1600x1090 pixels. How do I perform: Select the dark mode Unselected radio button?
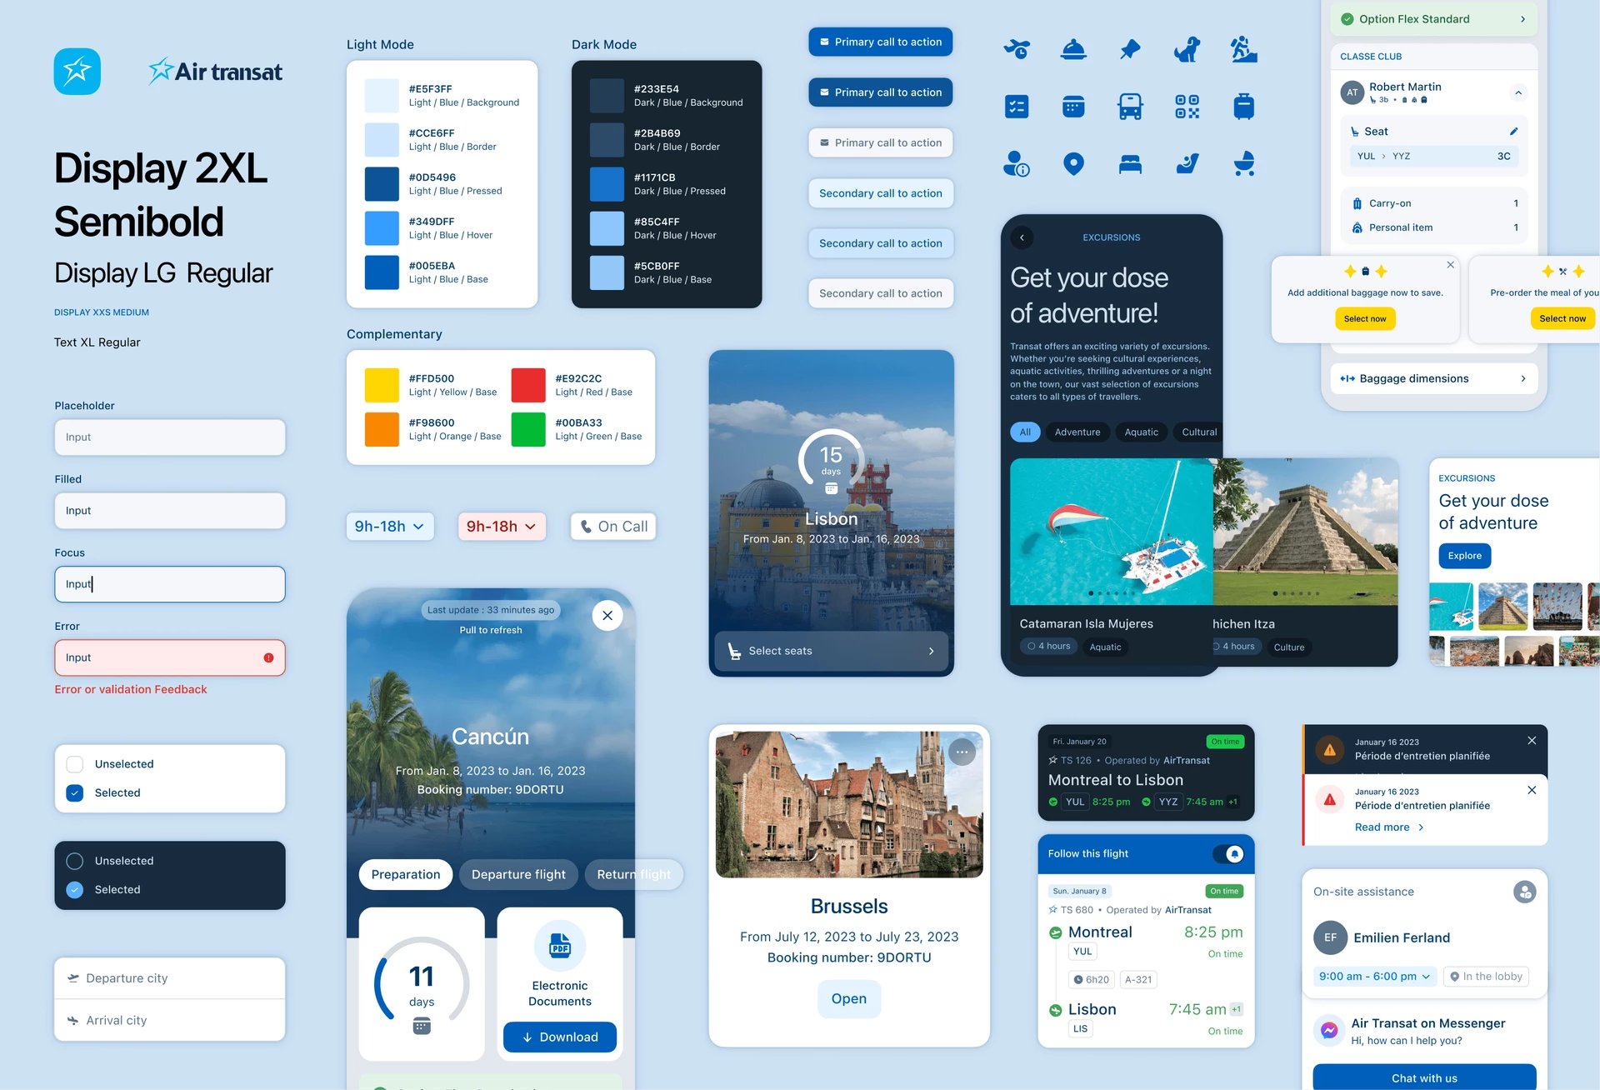(75, 861)
